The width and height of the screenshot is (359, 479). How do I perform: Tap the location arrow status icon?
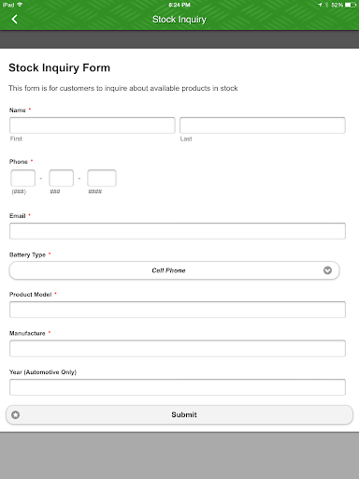click(320, 5)
